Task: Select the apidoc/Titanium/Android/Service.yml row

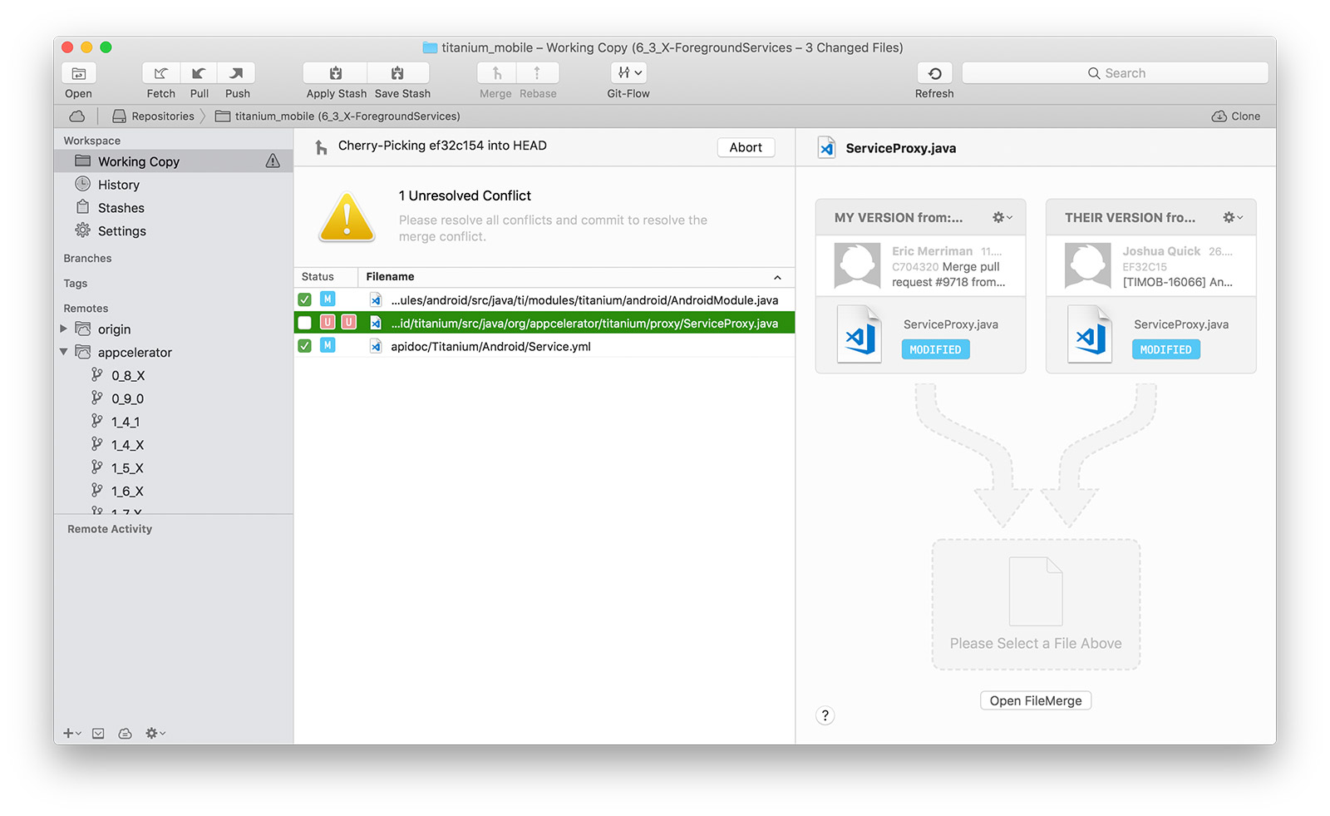Action: (x=544, y=346)
